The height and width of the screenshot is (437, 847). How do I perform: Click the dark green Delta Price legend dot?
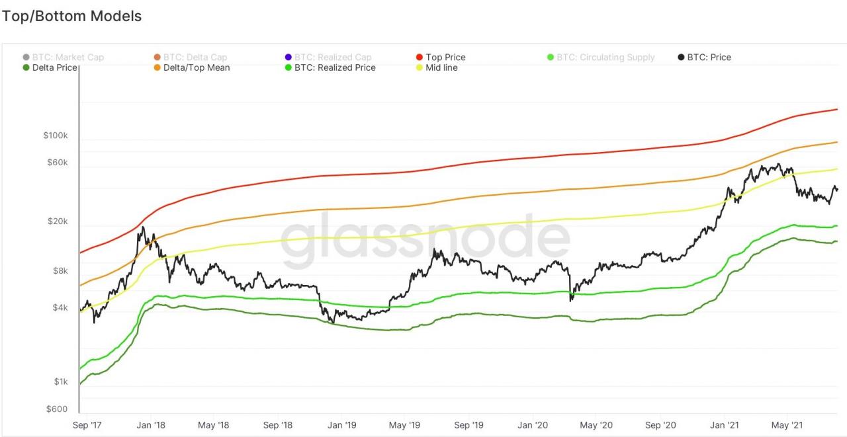[26, 67]
